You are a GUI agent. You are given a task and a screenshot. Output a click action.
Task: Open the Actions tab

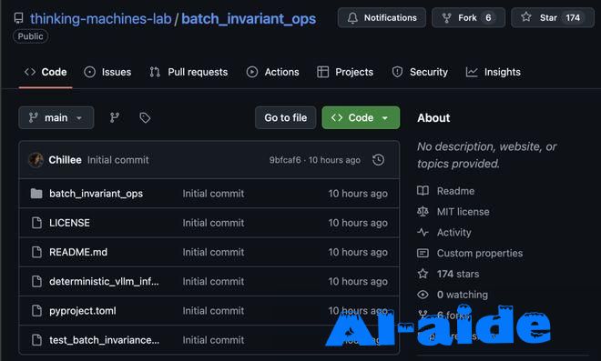coord(272,72)
